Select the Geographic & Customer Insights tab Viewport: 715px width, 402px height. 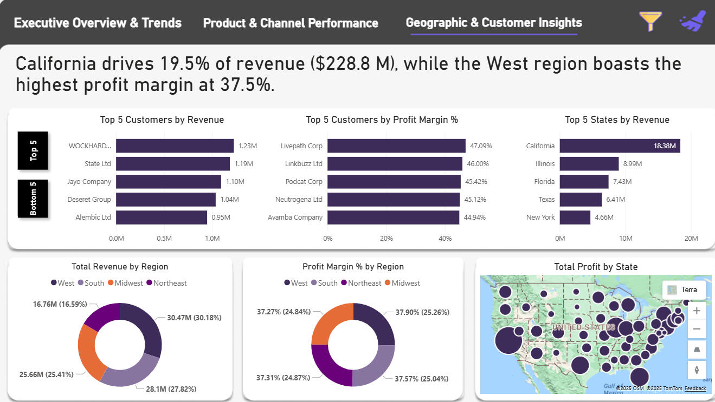(493, 23)
